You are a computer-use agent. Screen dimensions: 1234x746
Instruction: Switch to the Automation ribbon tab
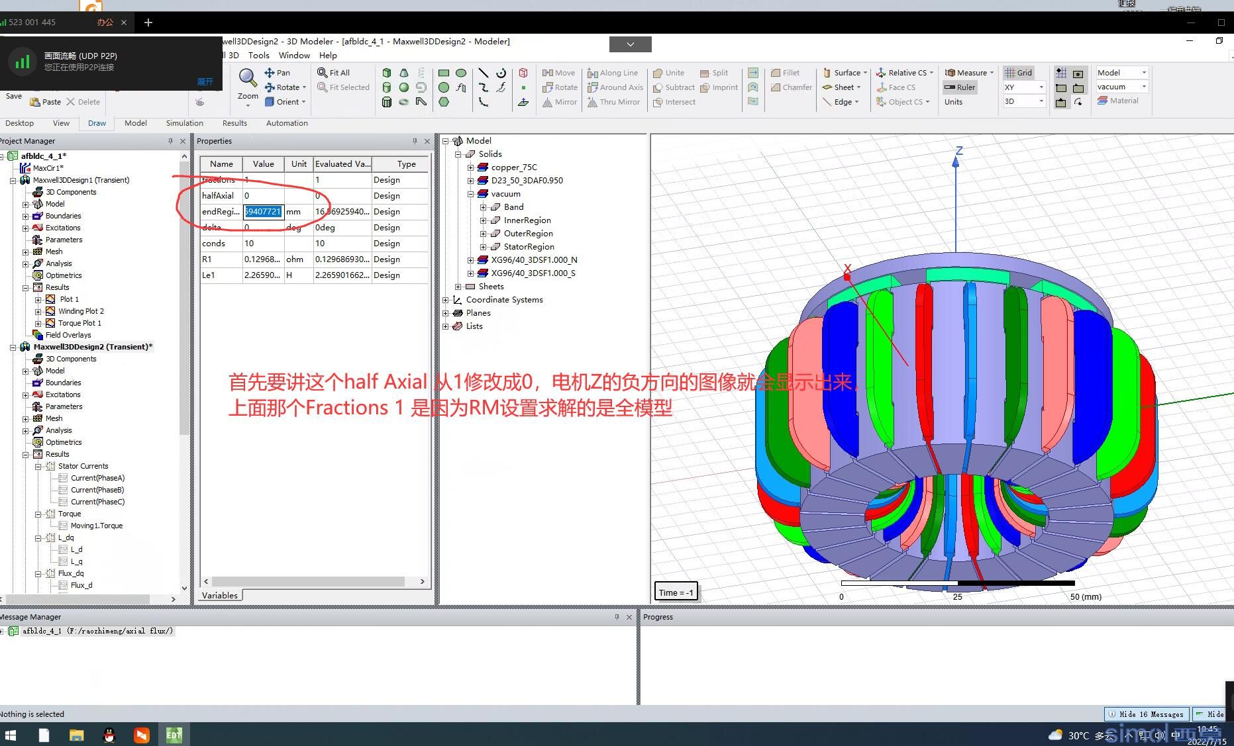[x=287, y=123]
